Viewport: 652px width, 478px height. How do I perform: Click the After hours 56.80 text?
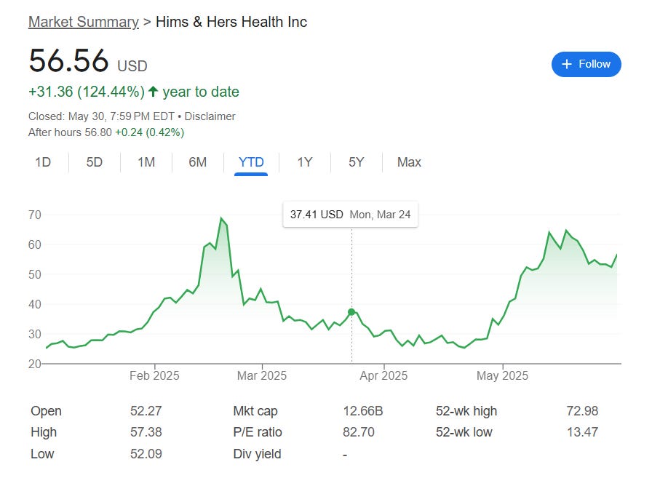tap(70, 132)
